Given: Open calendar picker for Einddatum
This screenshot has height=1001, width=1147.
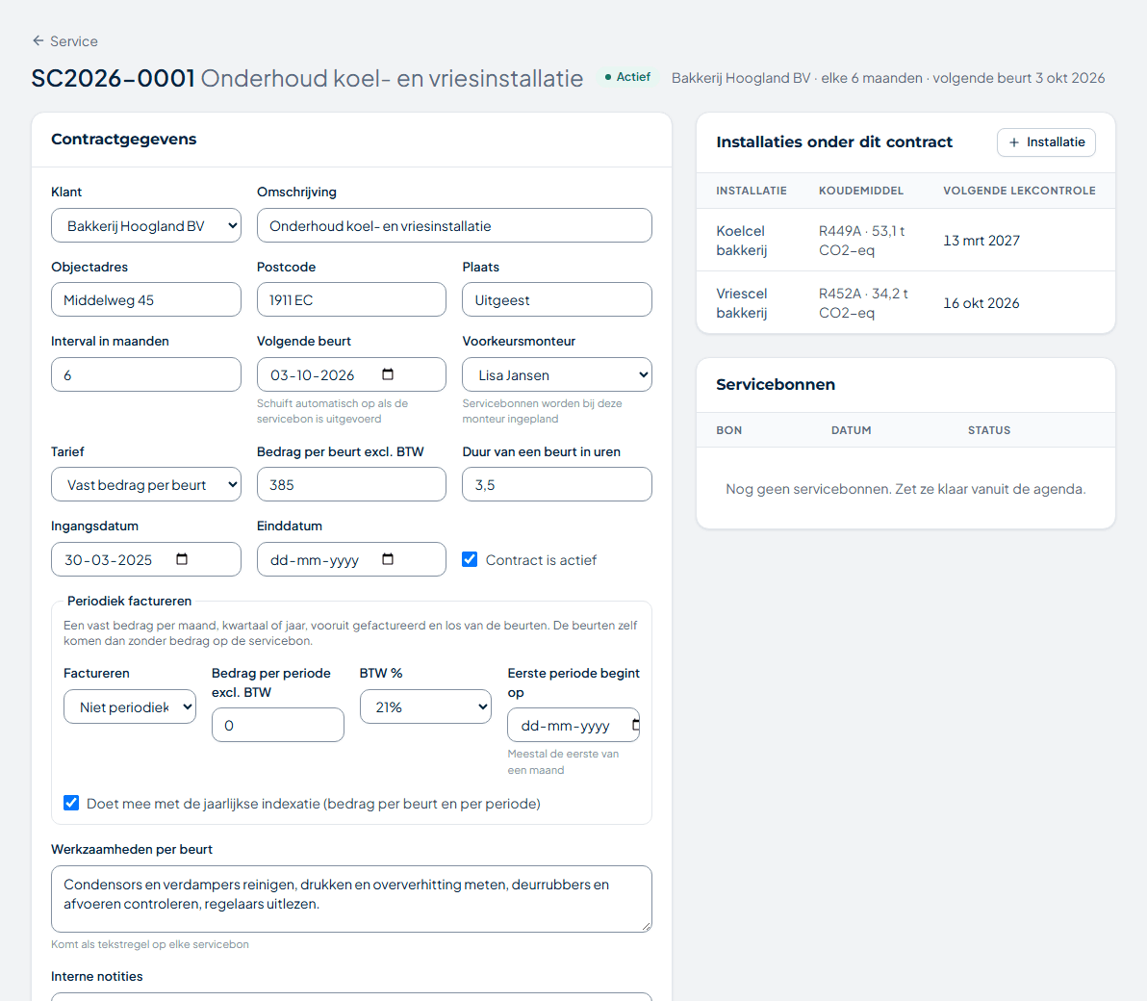Looking at the screenshot, I should 388,559.
